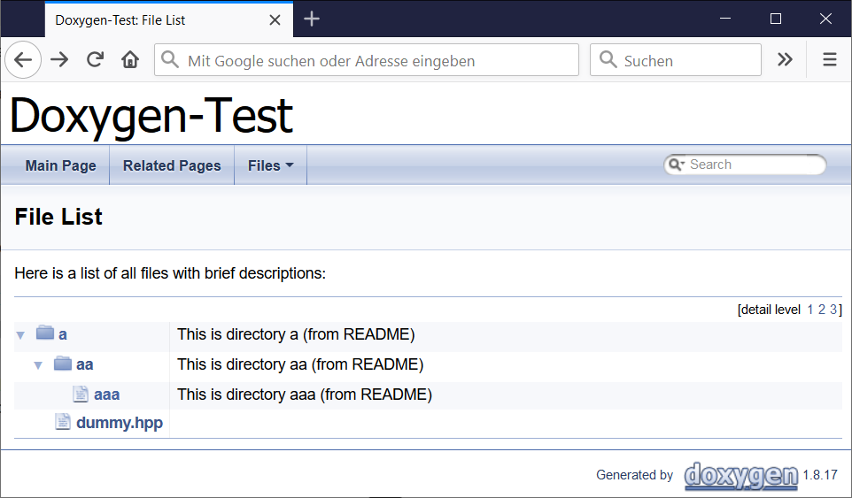Screen dimensions: 852x498
Task: Click the folder icon for directory a
Action: coord(45,333)
